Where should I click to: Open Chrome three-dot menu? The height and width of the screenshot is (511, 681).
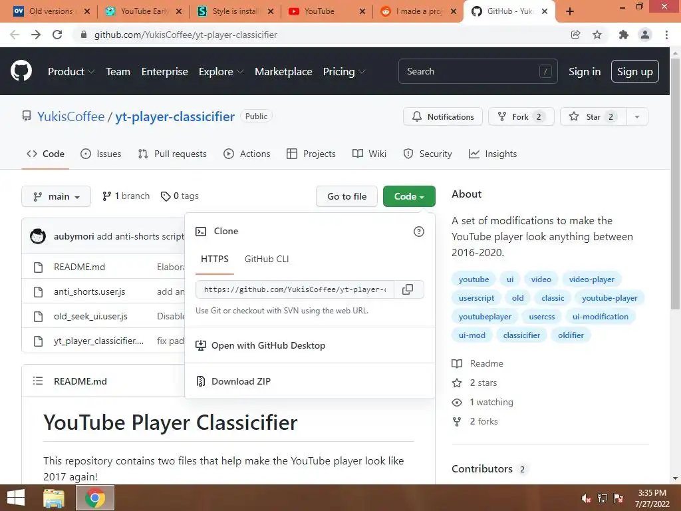point(666,35)
